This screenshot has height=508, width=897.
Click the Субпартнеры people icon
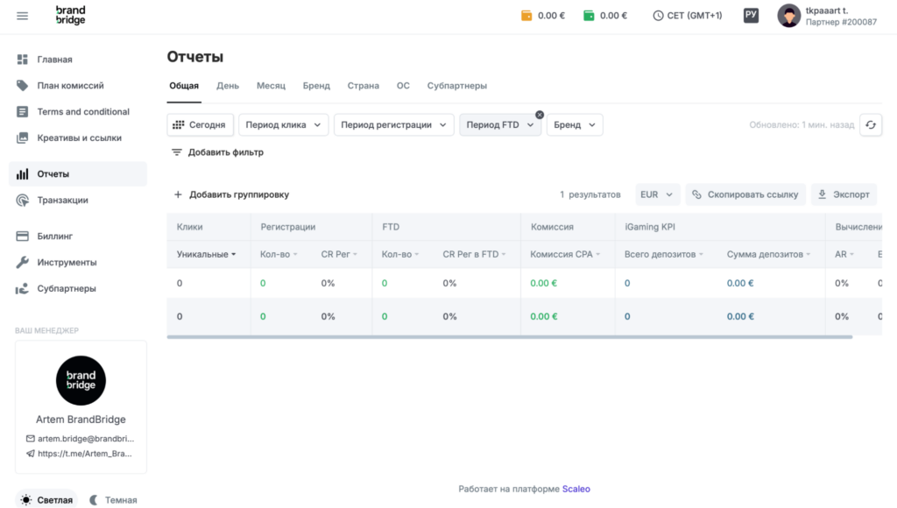(x=22, y=288)
